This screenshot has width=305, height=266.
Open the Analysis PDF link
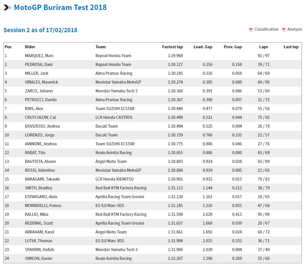click(x=295, y=30)
